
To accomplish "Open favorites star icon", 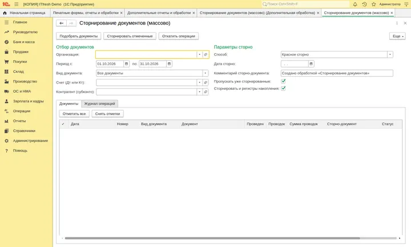I will click(374, 4).
